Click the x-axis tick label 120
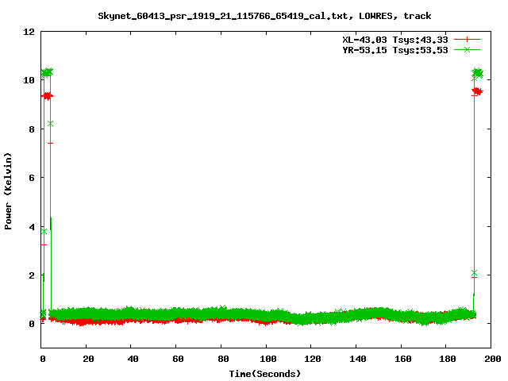Image resolution: width=508 pixels, height=381 pixels. click(x=313, y=359)
